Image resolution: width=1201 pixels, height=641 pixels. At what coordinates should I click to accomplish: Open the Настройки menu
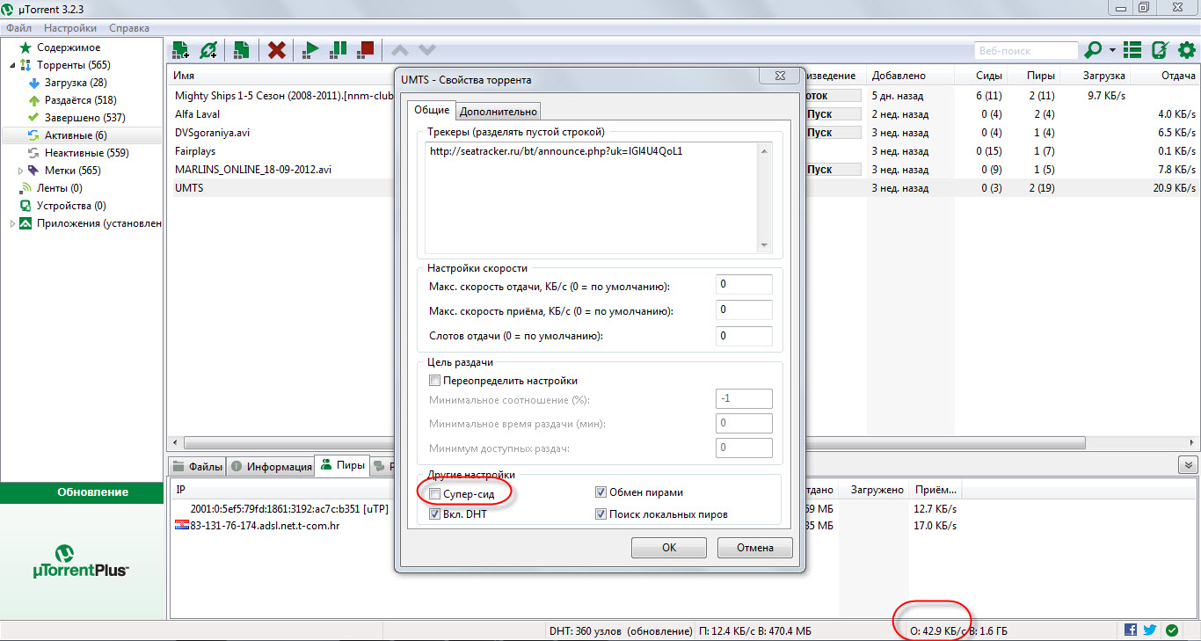point(70,28)
